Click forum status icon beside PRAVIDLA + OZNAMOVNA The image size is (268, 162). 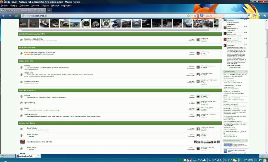coord(21,40)
